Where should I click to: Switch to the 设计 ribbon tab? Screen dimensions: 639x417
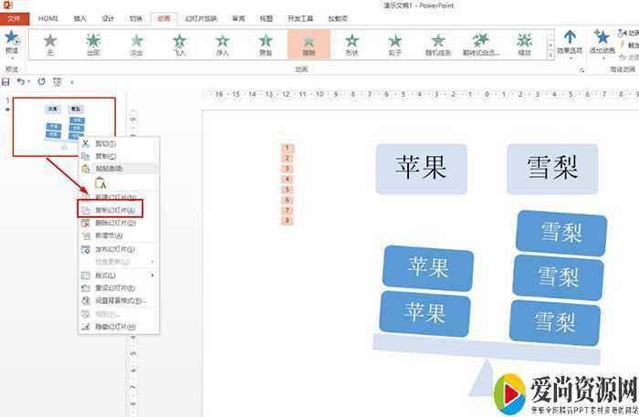(x=108, y=18)
